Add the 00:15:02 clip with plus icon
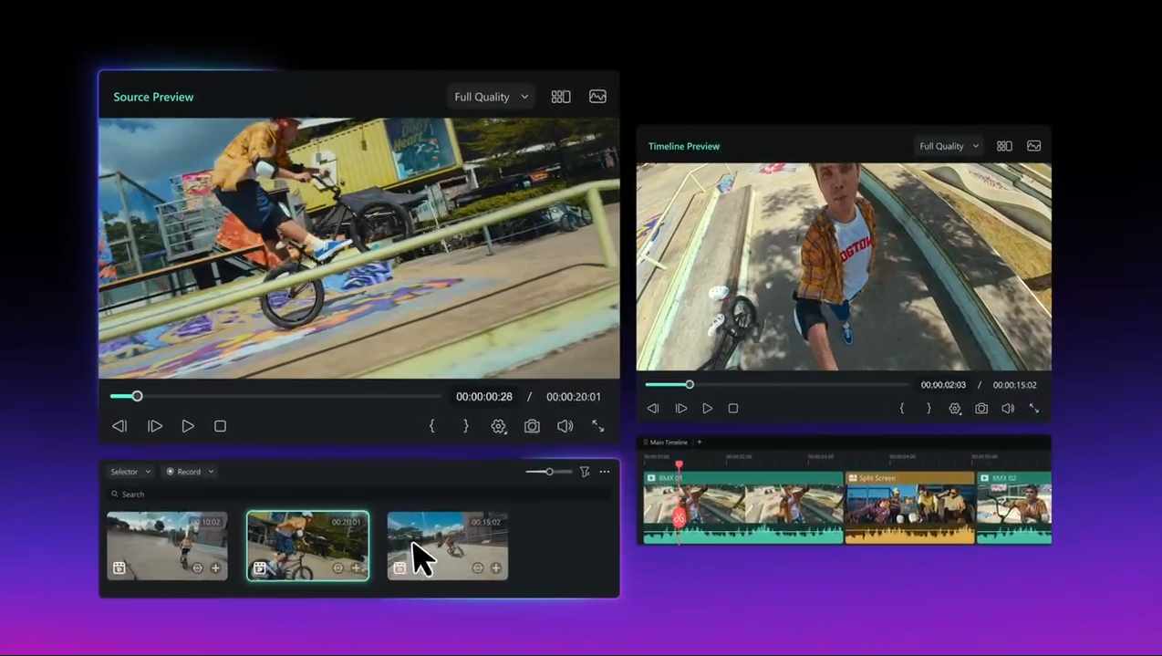This screenshot has width=1162, height=656. (x=496, y=568)
